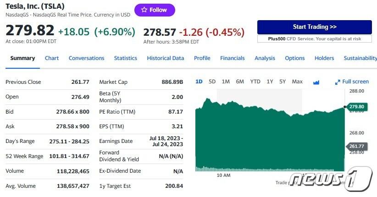This screenshot has height=197, width=377.
Task: Expand chart with Full screen icon
Action: click(352, 82)
